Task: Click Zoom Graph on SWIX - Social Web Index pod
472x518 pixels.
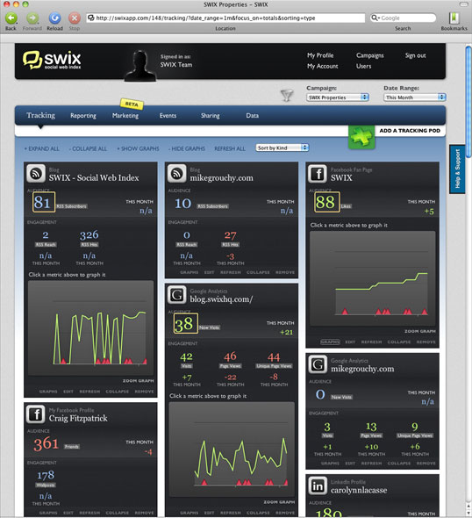Action: click(x=138, y=380)
